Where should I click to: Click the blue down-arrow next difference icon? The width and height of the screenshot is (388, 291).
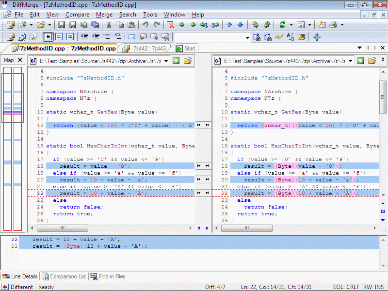240,25
